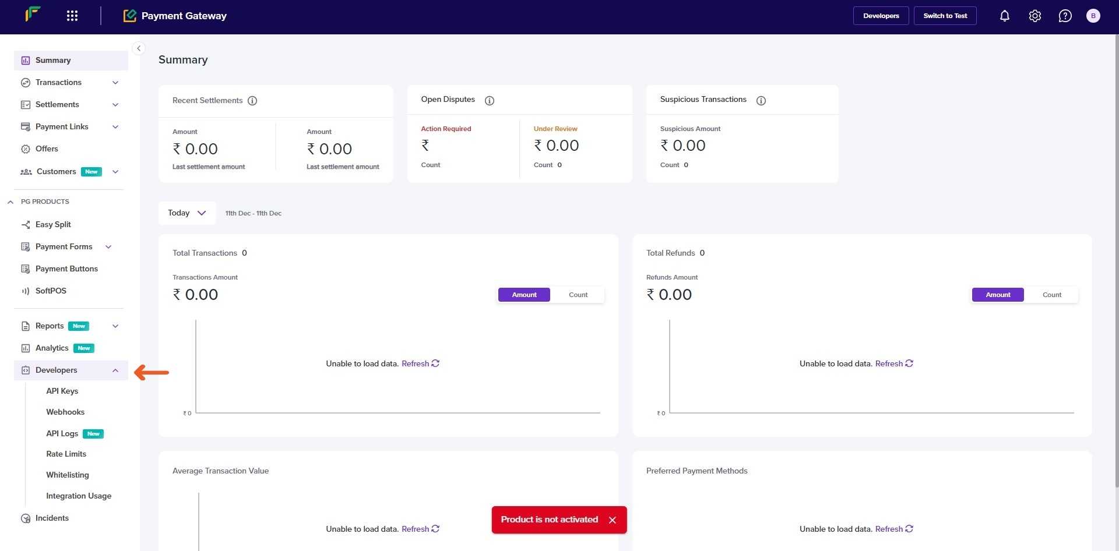The height and width of the screenshot is (551, 1119).
Task: Click Refresh on Total Transactions chart
Action: click(x=415, y=363)
